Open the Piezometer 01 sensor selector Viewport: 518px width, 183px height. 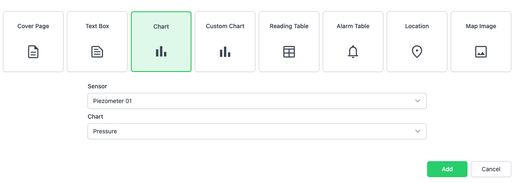pos(252,101)
